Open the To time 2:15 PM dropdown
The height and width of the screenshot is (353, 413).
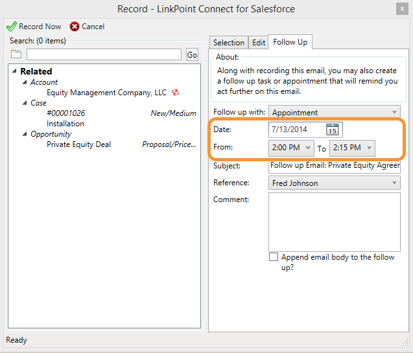click(x=352, y=148)
